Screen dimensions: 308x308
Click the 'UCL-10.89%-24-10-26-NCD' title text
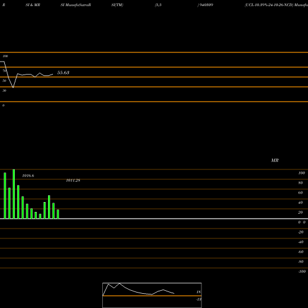pos(269,5)
